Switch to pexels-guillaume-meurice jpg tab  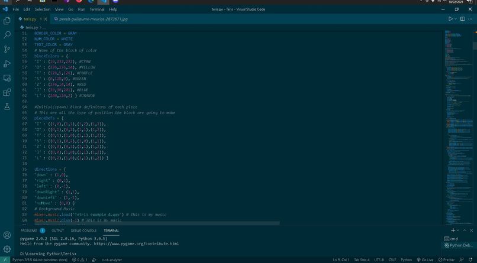(91, 19)
